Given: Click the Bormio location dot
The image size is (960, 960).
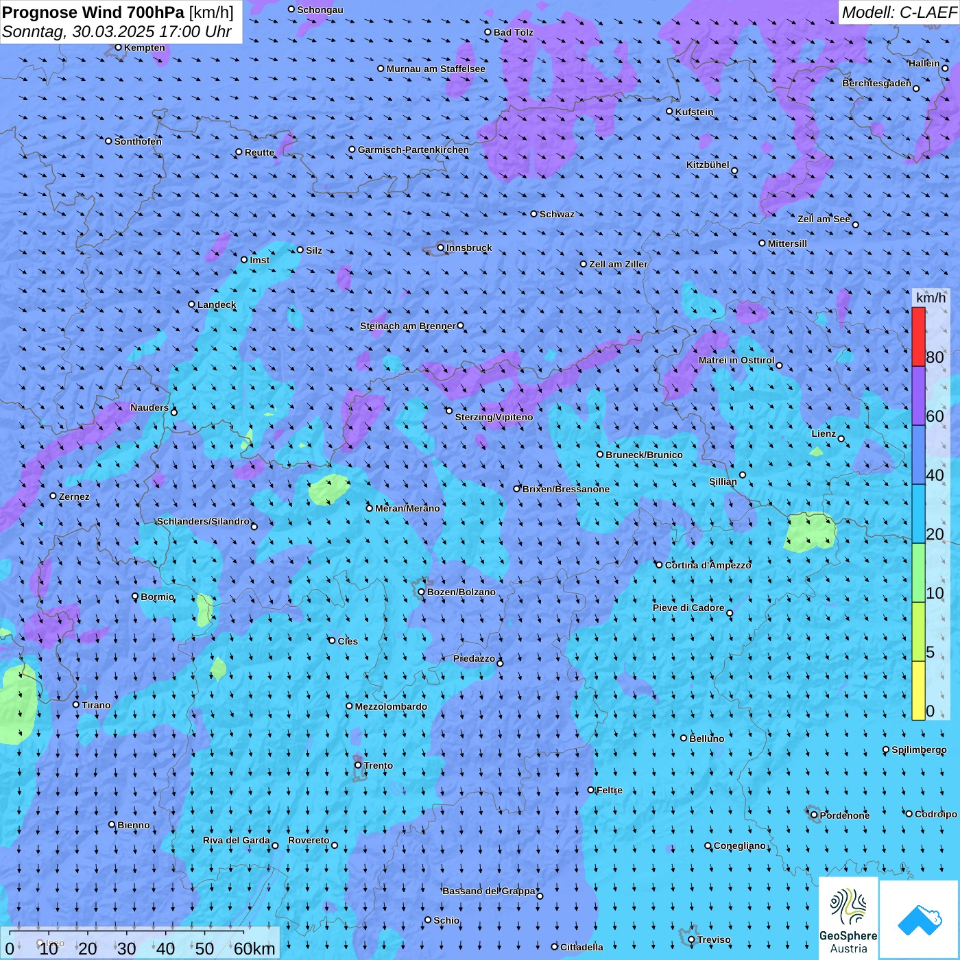Looking at the screenshot, I should 135,597.
